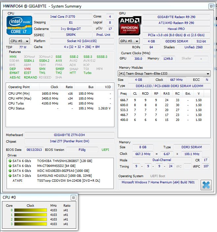The height and width of the screenshot is (232, 217).
Task: Click the GDDR5 SDRAM memory type field
Action: (x=177, y=41)
